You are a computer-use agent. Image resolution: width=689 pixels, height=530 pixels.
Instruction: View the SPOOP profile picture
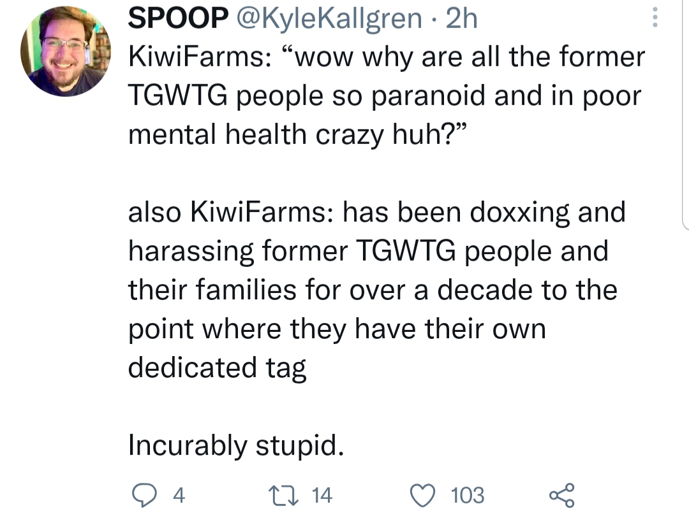[x=66, y=52]
